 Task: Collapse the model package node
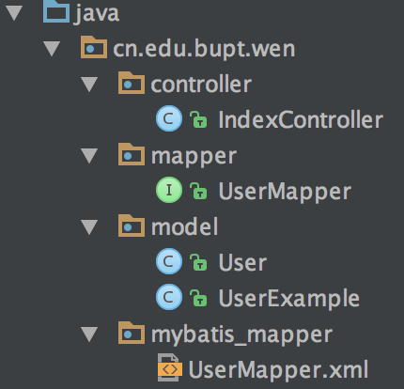[x=89, y=227]
